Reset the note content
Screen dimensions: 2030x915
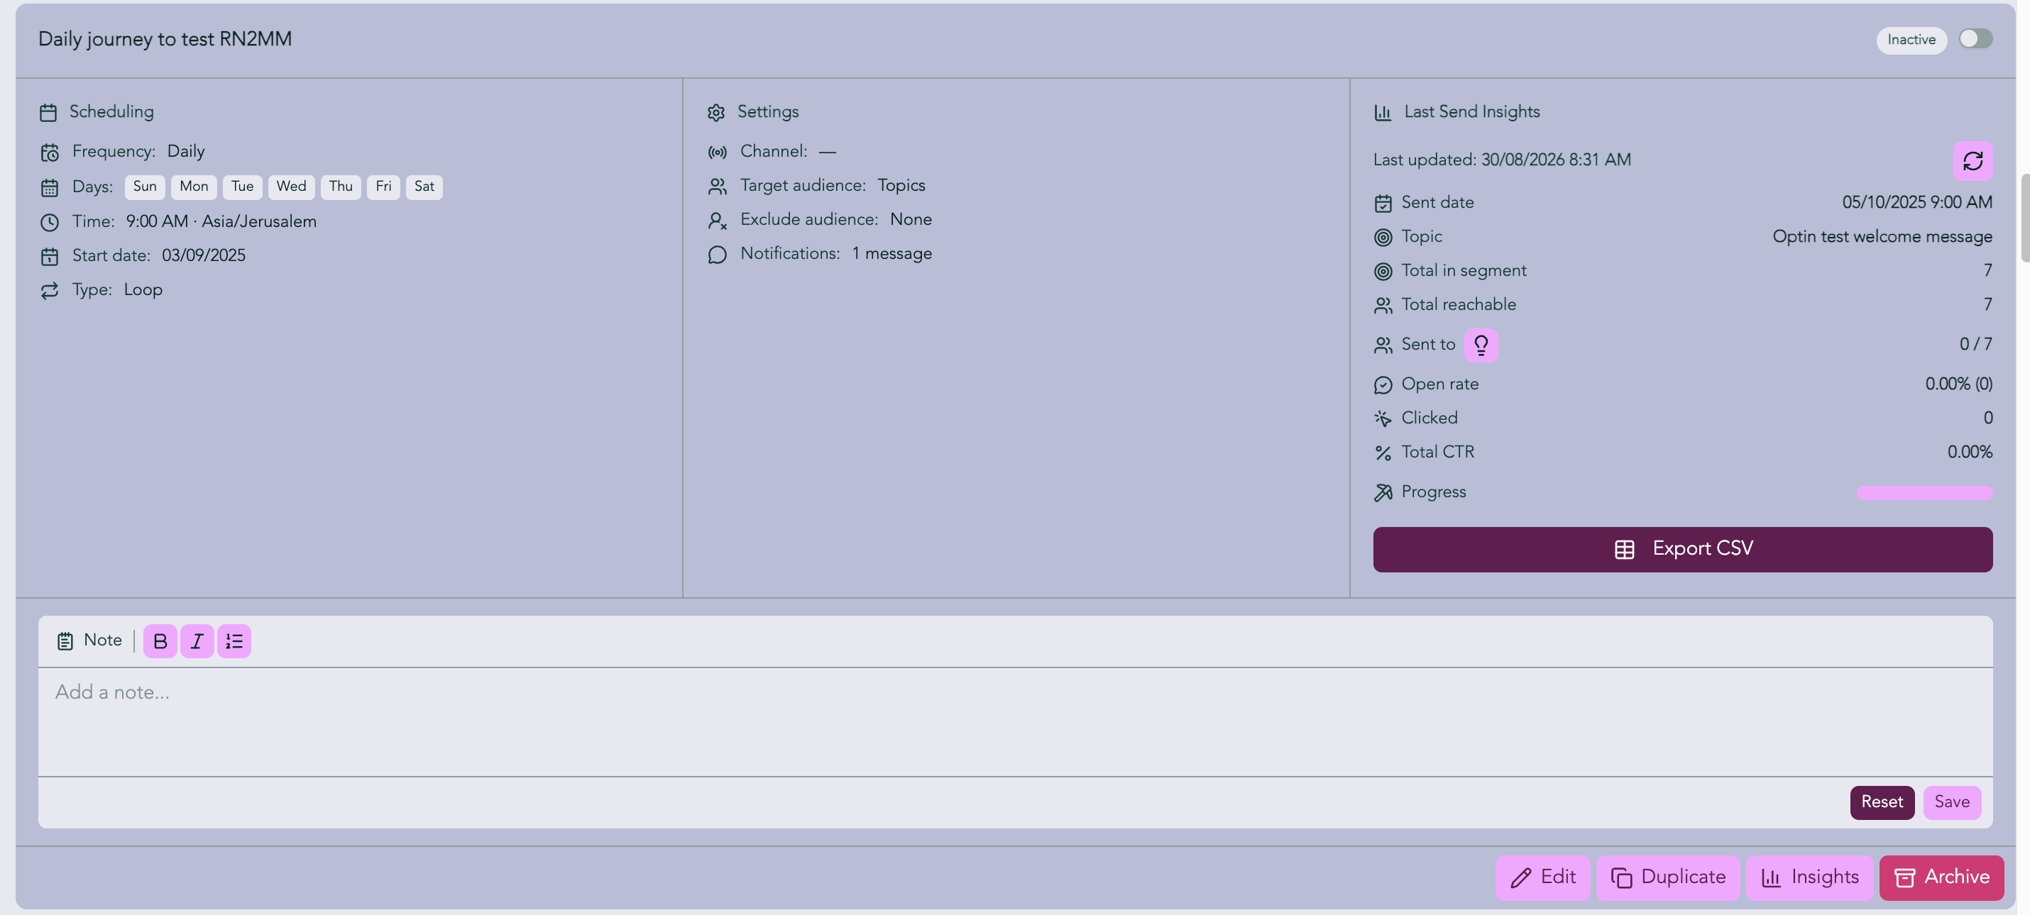pos(1882,802)
